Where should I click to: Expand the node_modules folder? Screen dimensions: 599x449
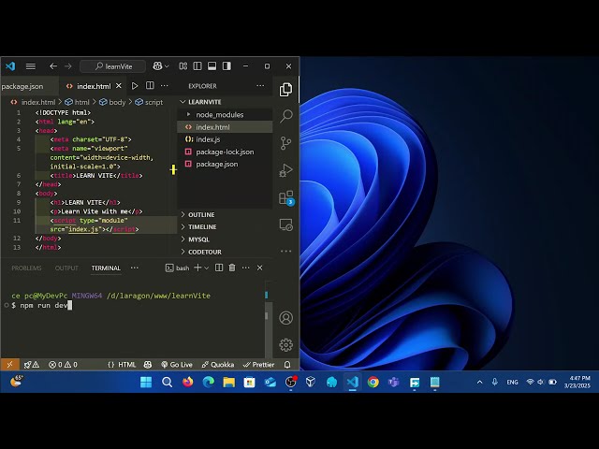click(x=226, y=114)
